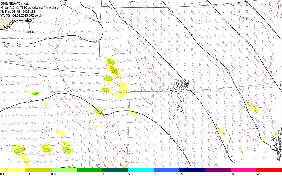Viewport: 282px width, 176px height.
Task: Click the olive 0.3 legend swatch
Action: pos(38,170)
